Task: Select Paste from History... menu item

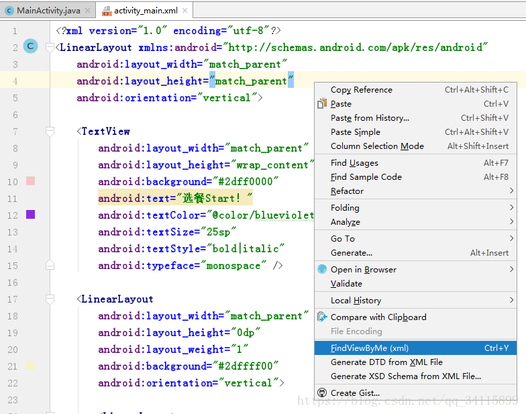Action: [x=416, y=118]
